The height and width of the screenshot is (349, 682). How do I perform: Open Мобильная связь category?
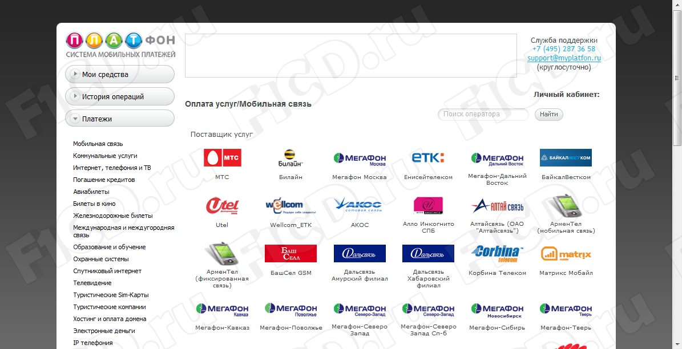click(x=98, y=144)
